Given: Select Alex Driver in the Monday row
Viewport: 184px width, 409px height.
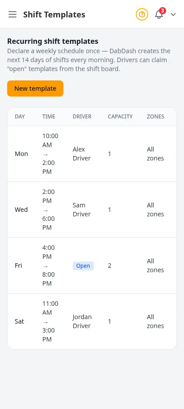Looking at the screenshot, I should pos(82,154).
